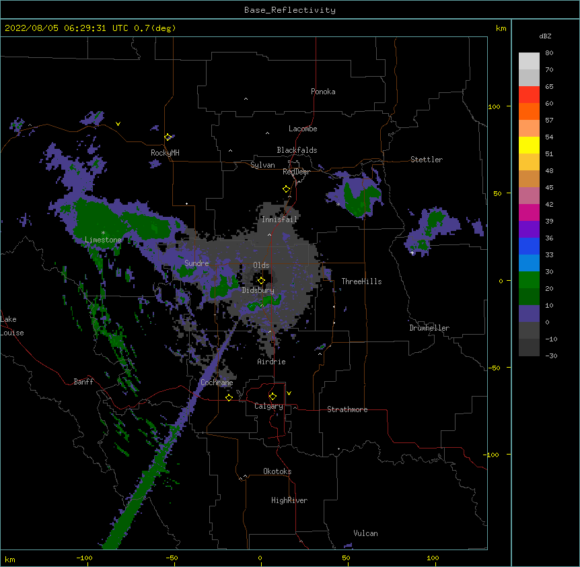The width and height of the screenshot is (580, 567).
Task: Click the yellow diamond marker south of RedDeer
Action: tap(286, 189)
